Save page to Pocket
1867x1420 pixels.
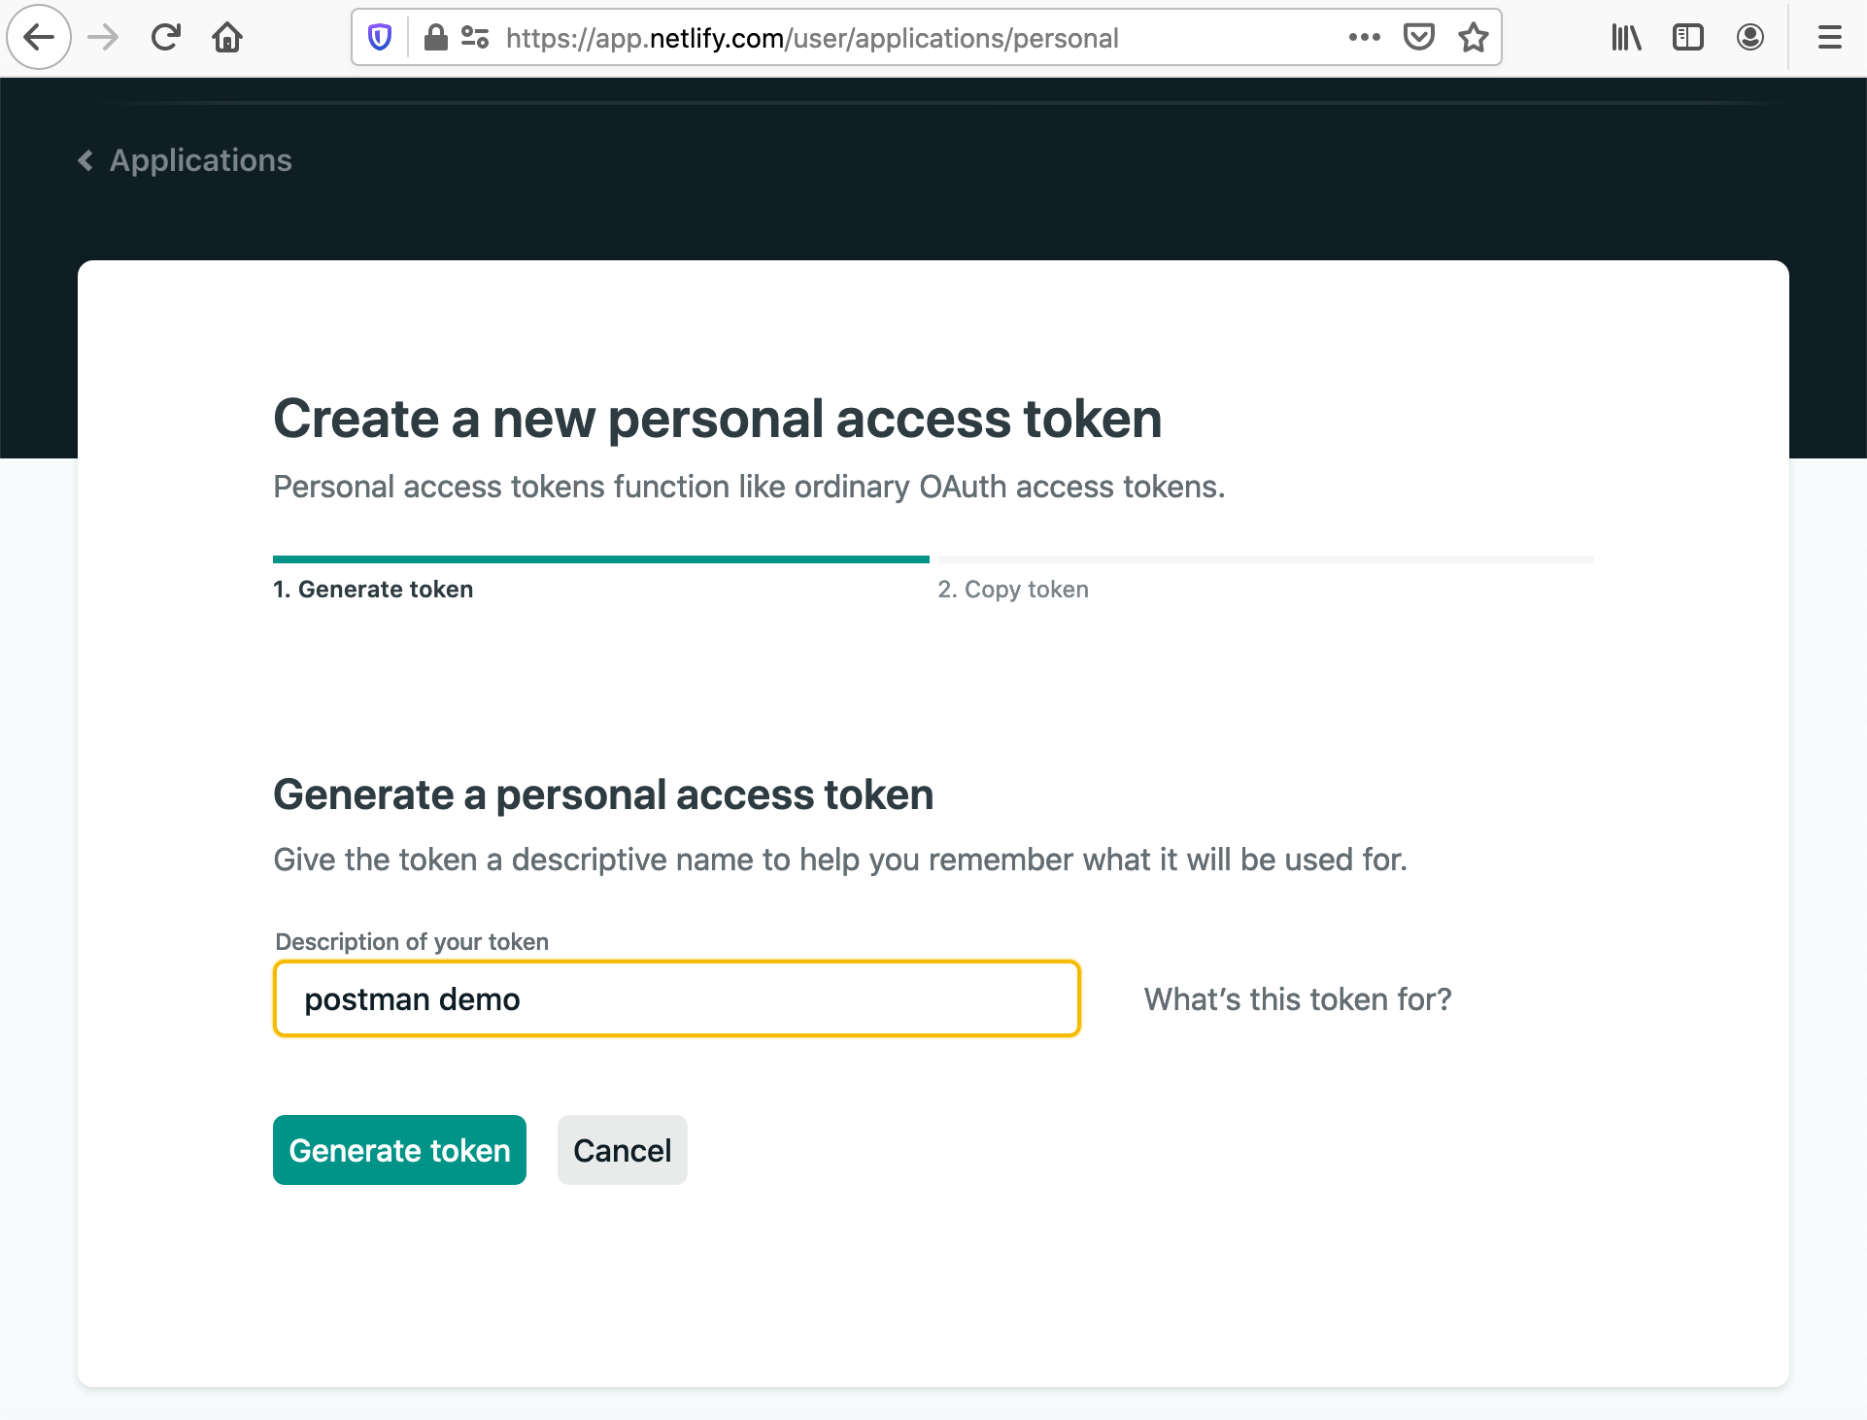coord(1419,37)
